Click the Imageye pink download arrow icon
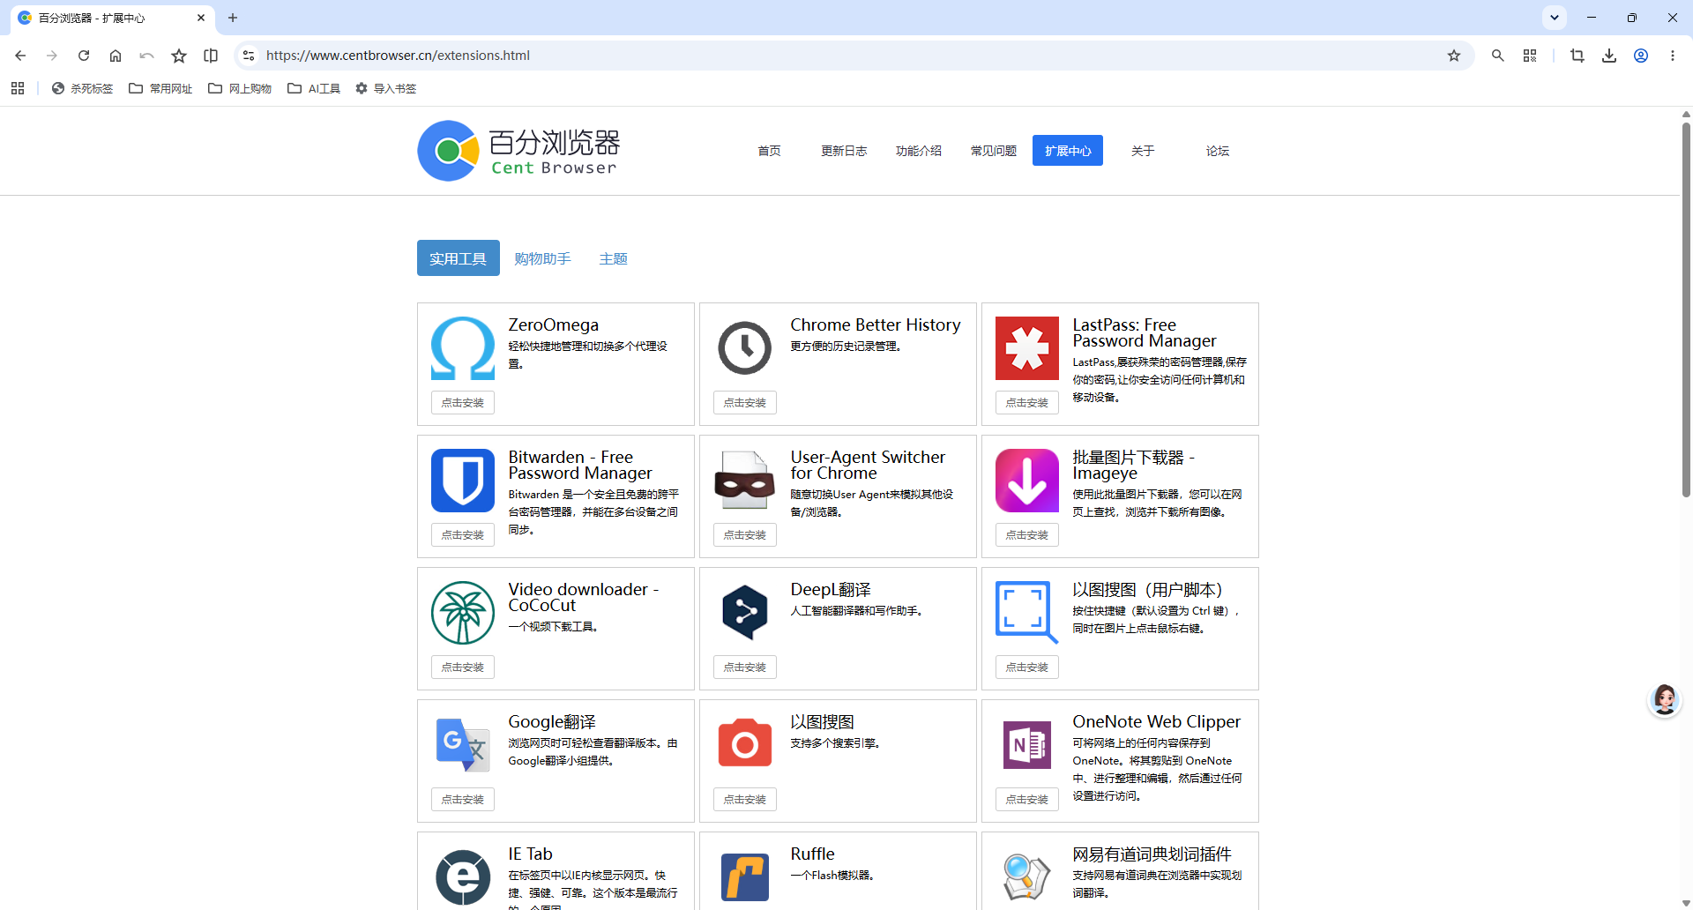 coord(1027,481)
